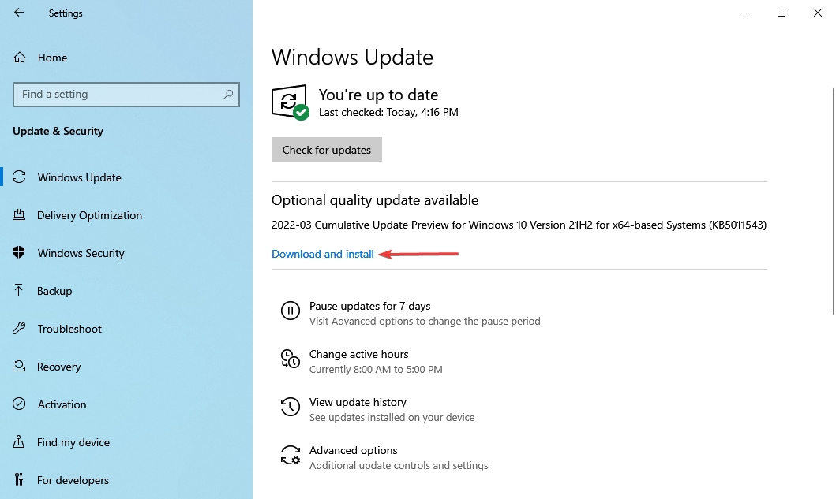836x499 pixels.
Task: Click the back arrow in Settings
Action: point(19,13)
